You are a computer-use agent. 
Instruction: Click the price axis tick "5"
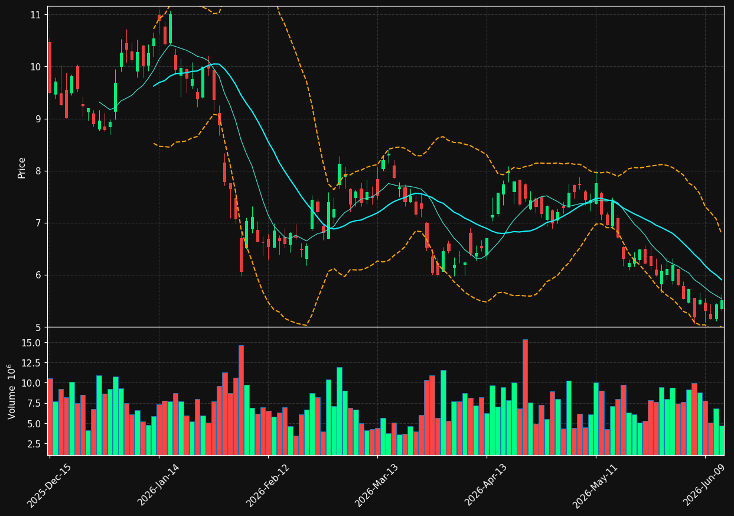[38, 327]
